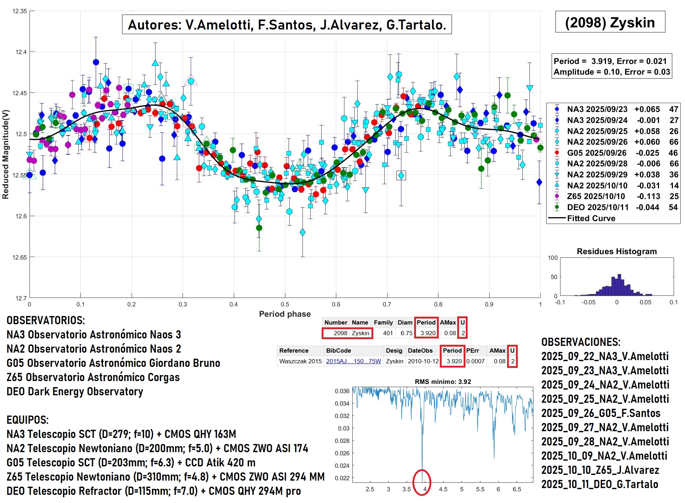Click the blue circle marker for NA3 2025/09/23
This screenshot has height=503, width=685.
(557, 109)
